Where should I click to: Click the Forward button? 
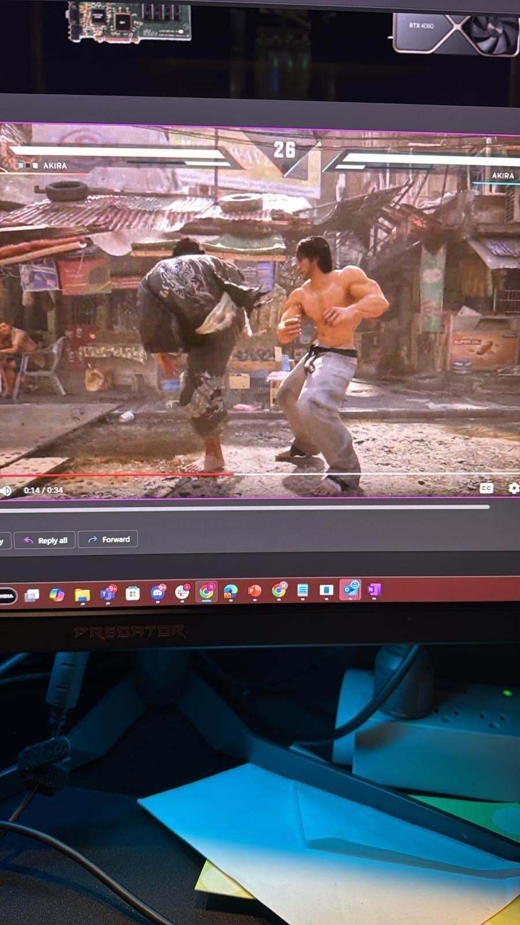(108, 539)
